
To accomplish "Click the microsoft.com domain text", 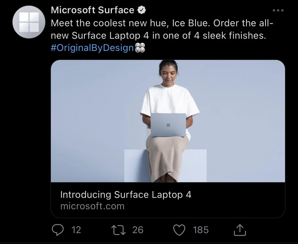I will pos(92,206).
